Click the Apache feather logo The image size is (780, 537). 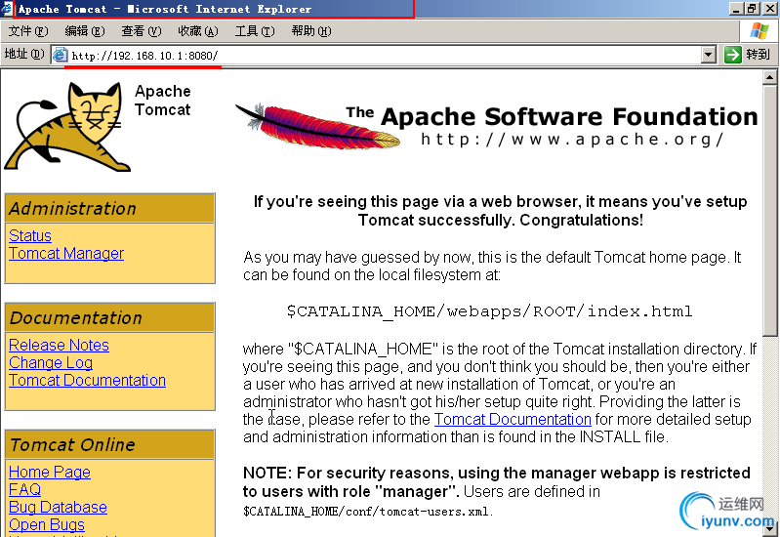(317, 125)
